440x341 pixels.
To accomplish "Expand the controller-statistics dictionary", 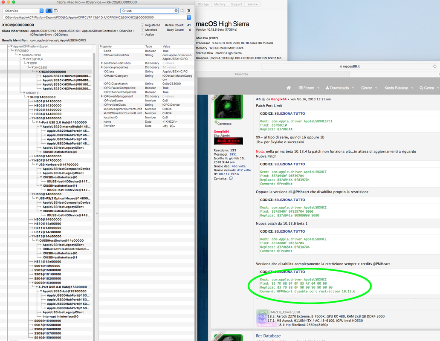I will 101,63.
